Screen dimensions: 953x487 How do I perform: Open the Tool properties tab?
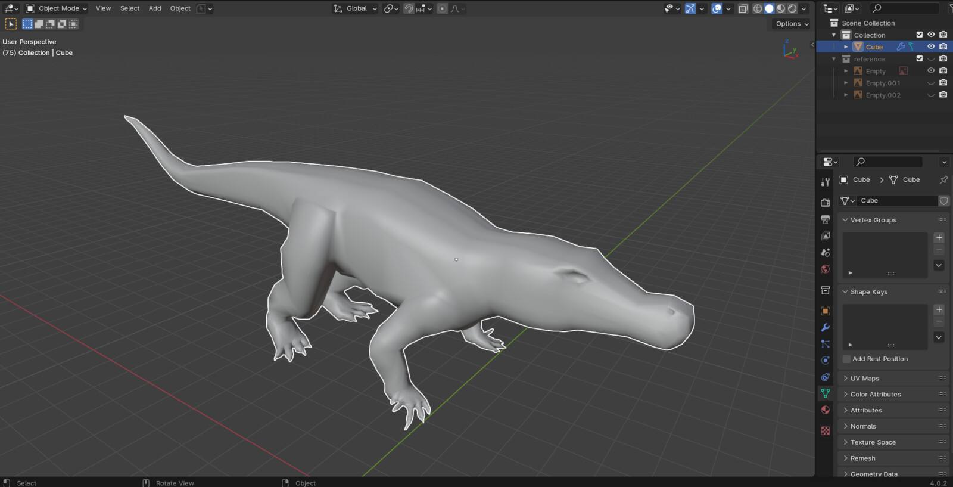pos(825,182)
